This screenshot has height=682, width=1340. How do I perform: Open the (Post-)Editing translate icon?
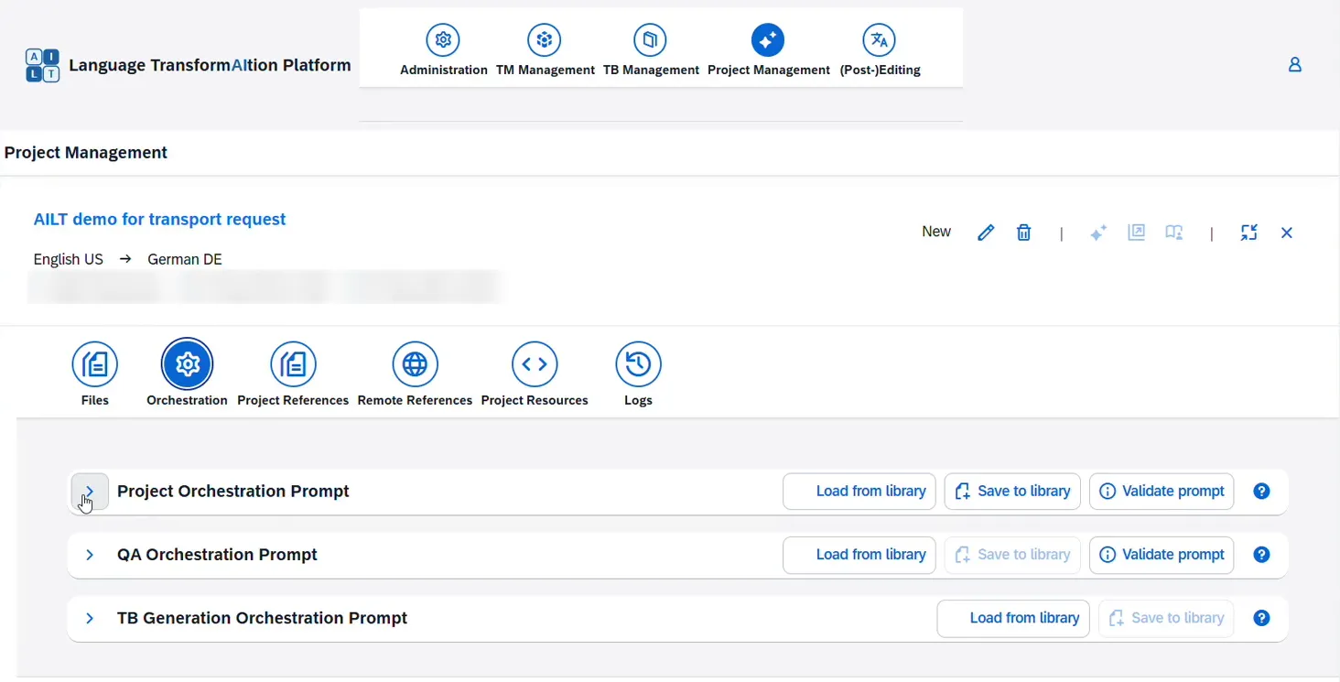[x=880, y=40]
